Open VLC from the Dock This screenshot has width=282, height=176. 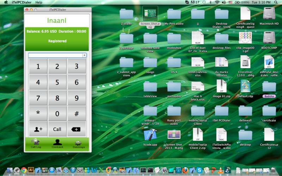tap(221, 171)
